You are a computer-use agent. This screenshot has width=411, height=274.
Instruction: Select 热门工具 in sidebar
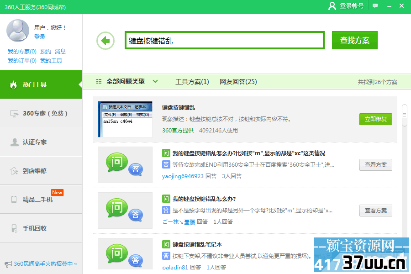click(41, 84)
